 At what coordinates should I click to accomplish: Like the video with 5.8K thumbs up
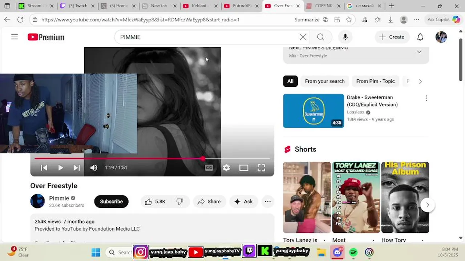155,202
